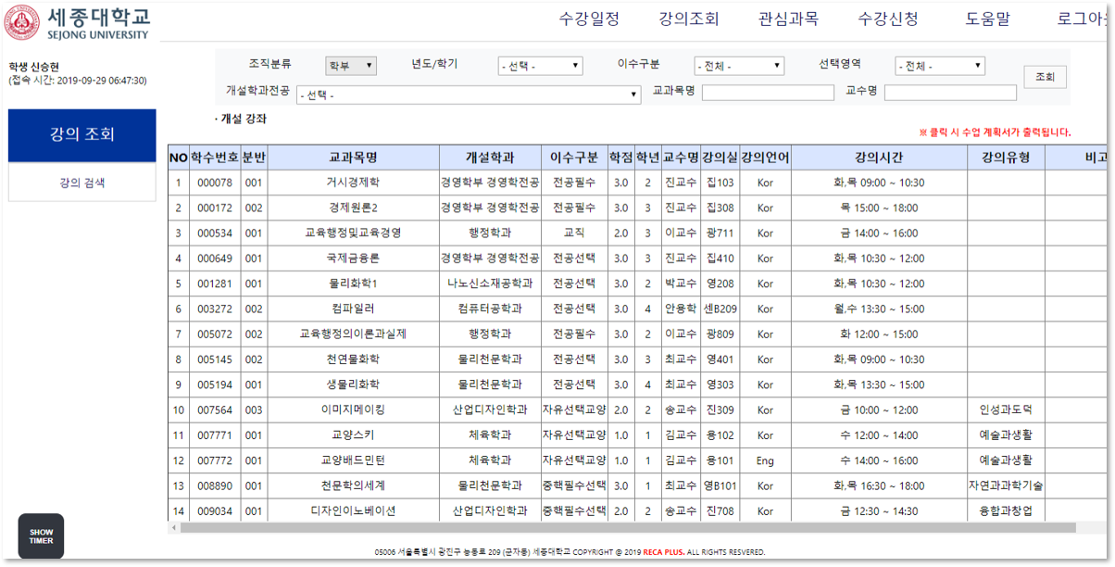Open 강의 검색 in the sidebar
The width and height of the screenshot is (1115, 567).
[x=81, y=183]
